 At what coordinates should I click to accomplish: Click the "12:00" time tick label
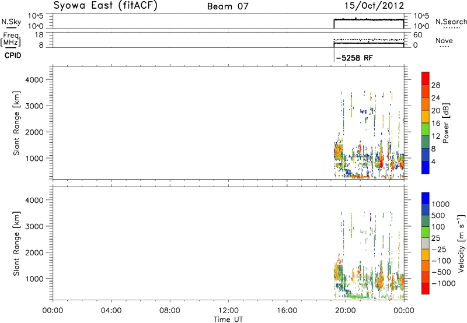coord(228,311)
